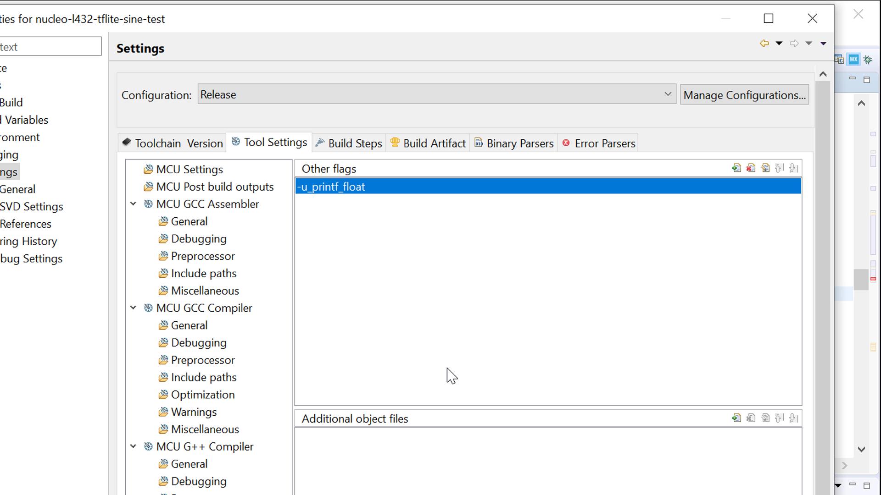Open the Debug perspective
This screenshot has height=495, width=881.
[x=867, y=60]
